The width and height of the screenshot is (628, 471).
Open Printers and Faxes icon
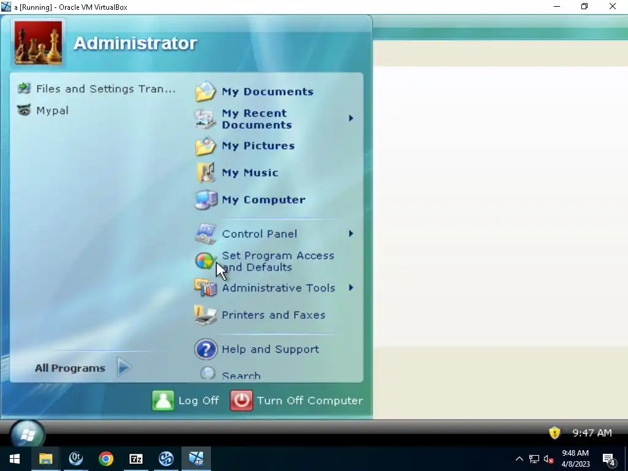(x=205, y=315)
